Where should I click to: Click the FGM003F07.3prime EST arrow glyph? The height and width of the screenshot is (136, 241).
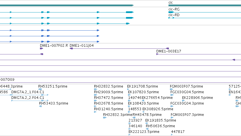coord(172,118)
